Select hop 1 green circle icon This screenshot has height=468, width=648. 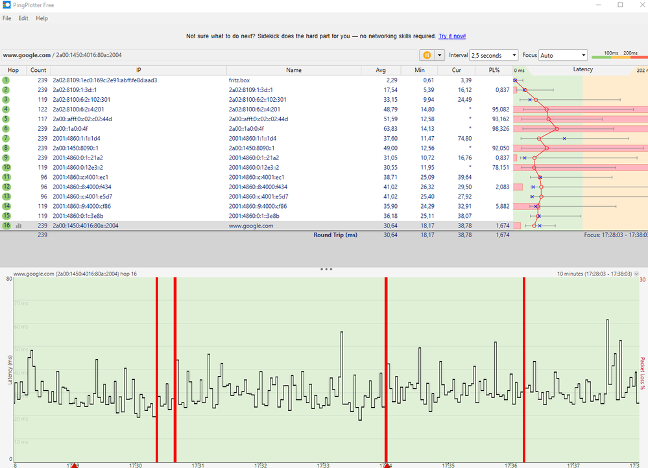pyautogui.click(x=6, y=80)
